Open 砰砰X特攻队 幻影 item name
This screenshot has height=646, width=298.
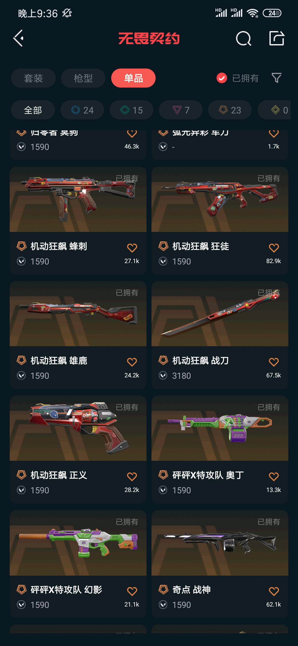click(x=66, y=590)
